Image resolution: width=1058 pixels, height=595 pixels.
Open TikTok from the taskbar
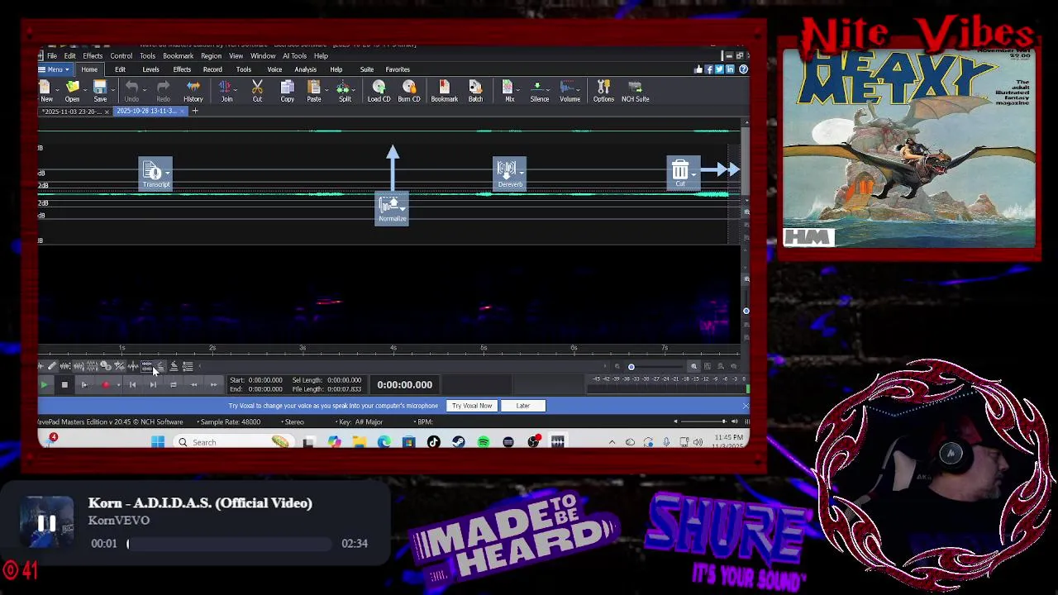(x=434, y=442)
